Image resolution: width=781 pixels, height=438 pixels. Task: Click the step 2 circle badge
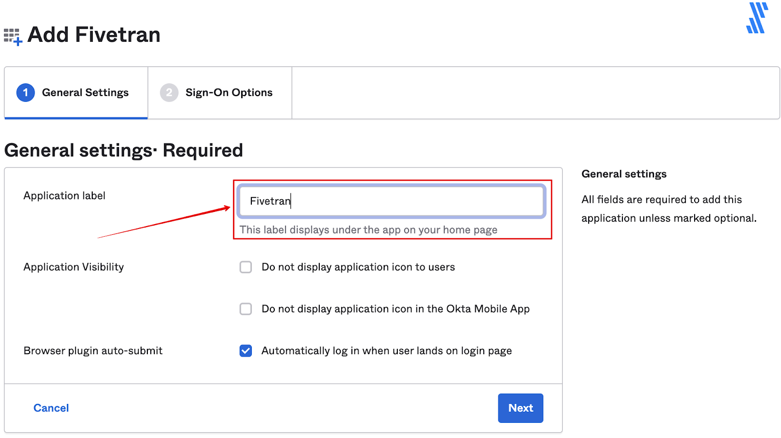pos(169,93)
